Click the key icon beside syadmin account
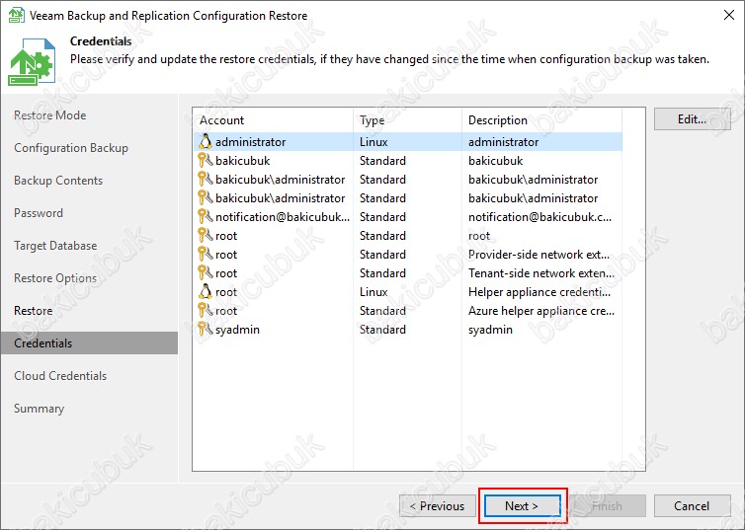 click(206, 330)
